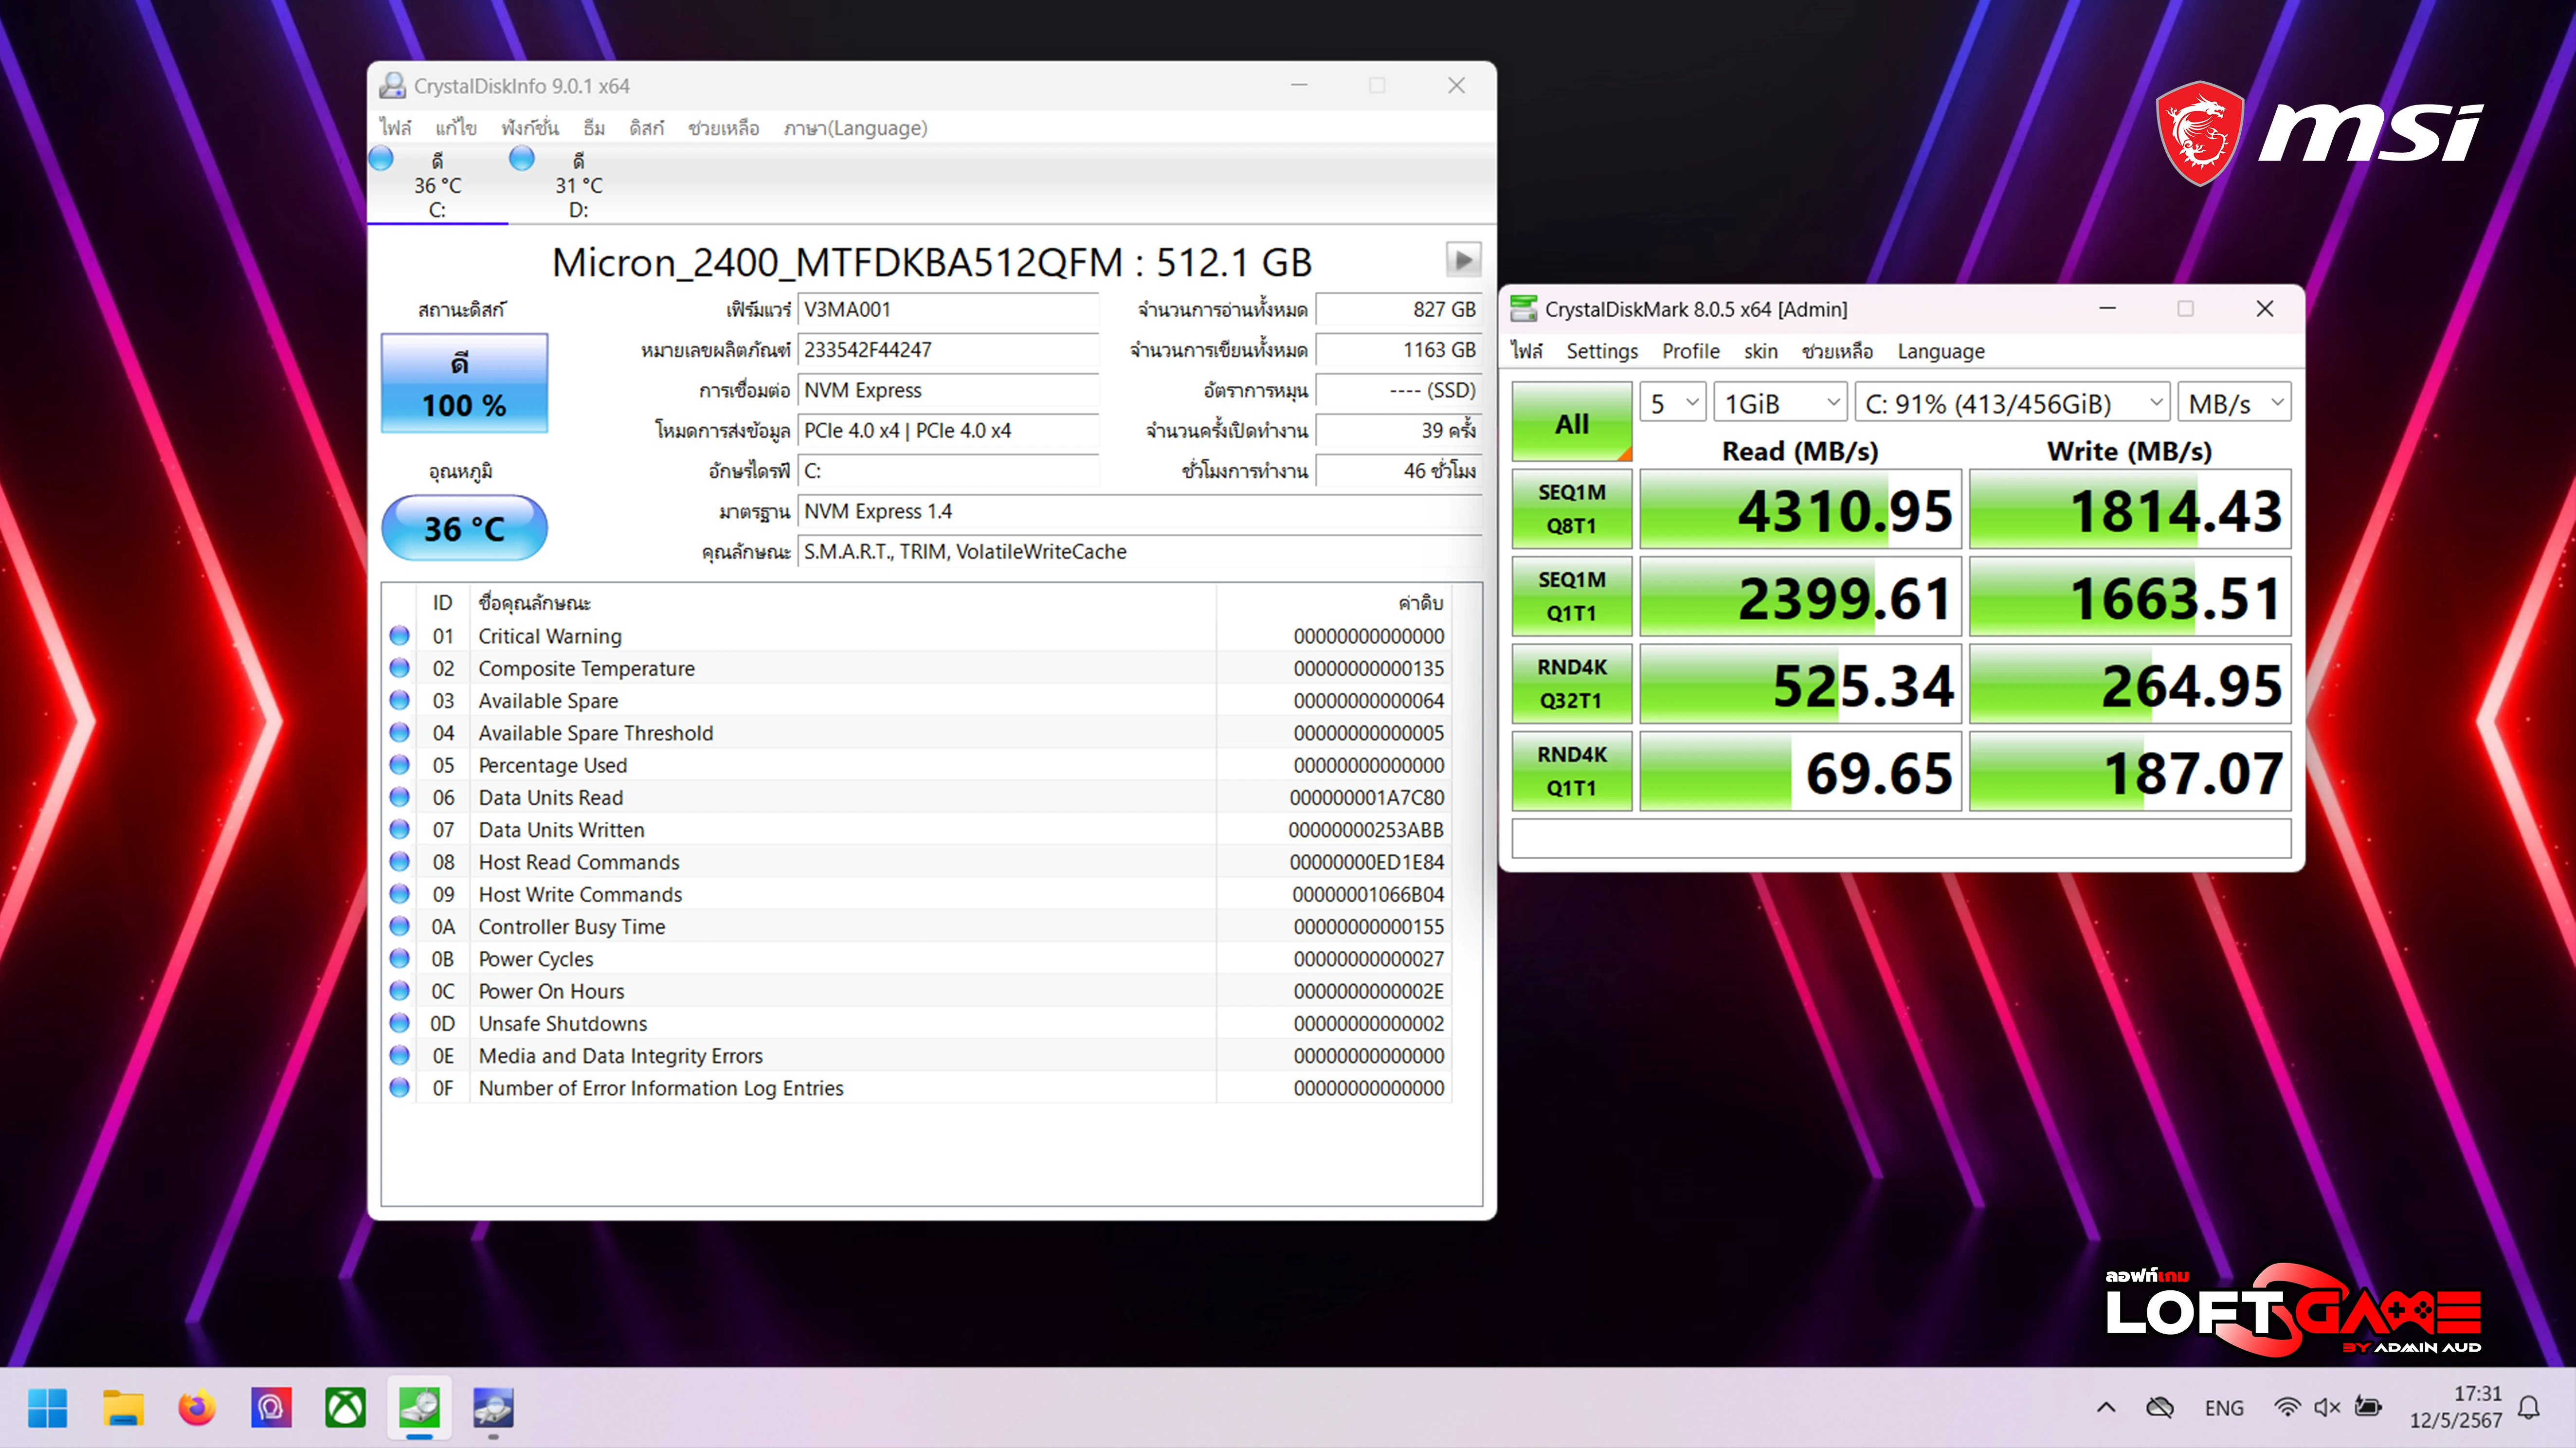Open Xbox app in taskbar
The width and height of the screenshot is (2576, 1448).
pyautogui.click(x=345, y=1408)
